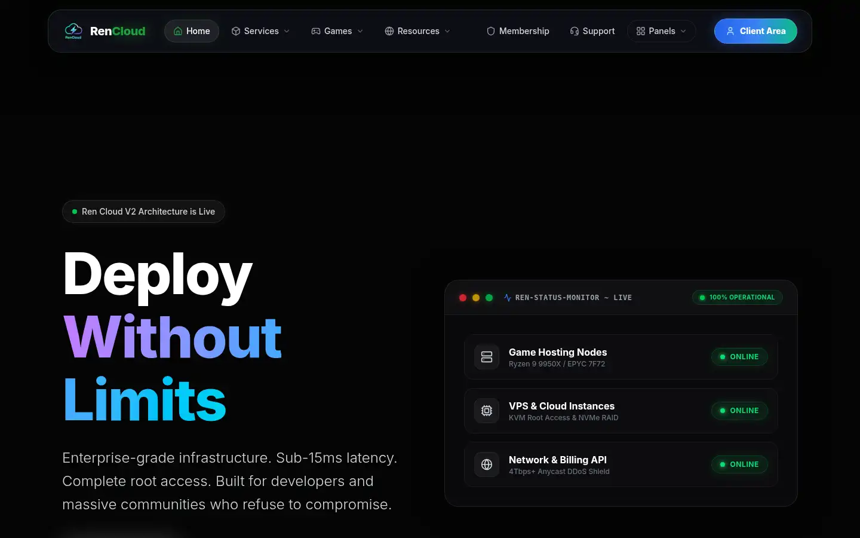Click the red dot in status monitor
The height and width of the screenshot is (538, 860).
[x=463, y=298]
